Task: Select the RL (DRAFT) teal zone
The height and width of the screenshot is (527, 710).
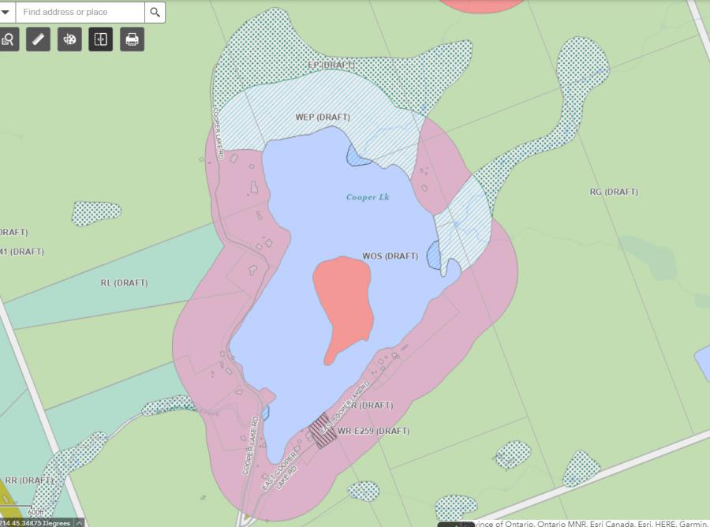Action: [124, 282]
